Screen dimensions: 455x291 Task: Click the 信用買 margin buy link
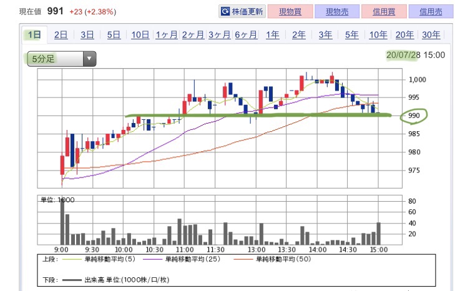tap(384, 12)
